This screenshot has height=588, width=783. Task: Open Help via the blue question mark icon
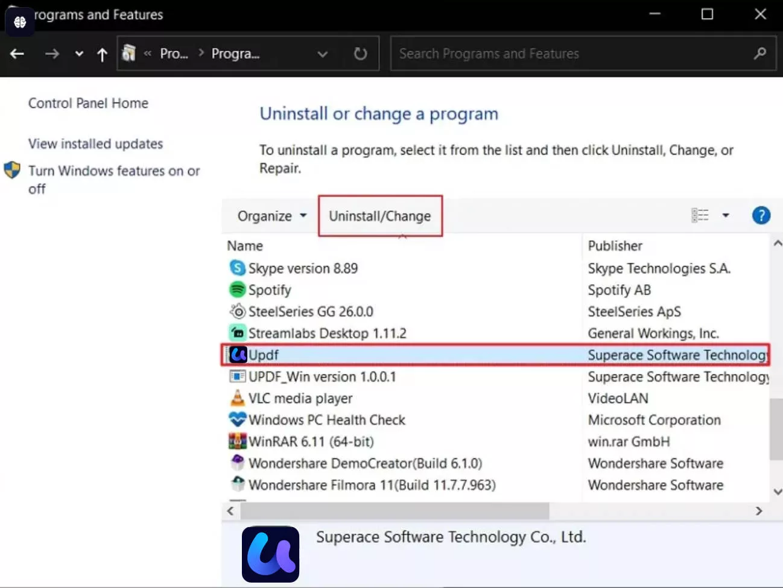761,215
